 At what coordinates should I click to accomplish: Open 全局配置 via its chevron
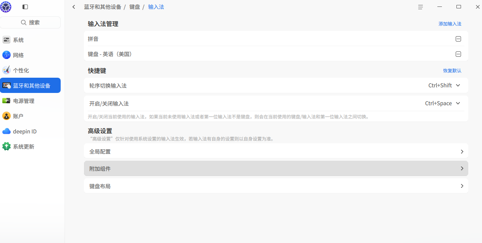pos(462,152)
